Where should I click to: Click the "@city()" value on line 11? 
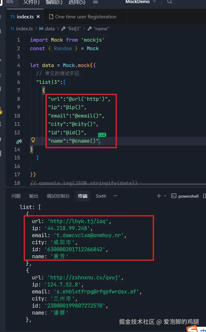82,124
